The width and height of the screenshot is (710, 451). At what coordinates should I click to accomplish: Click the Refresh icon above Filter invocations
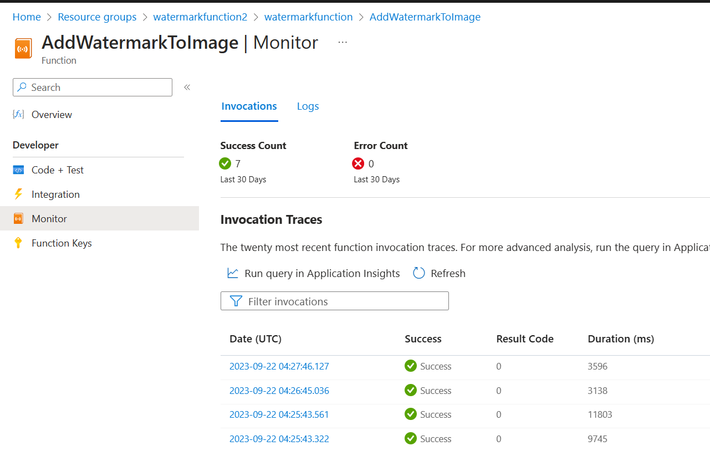click(418, 273)
